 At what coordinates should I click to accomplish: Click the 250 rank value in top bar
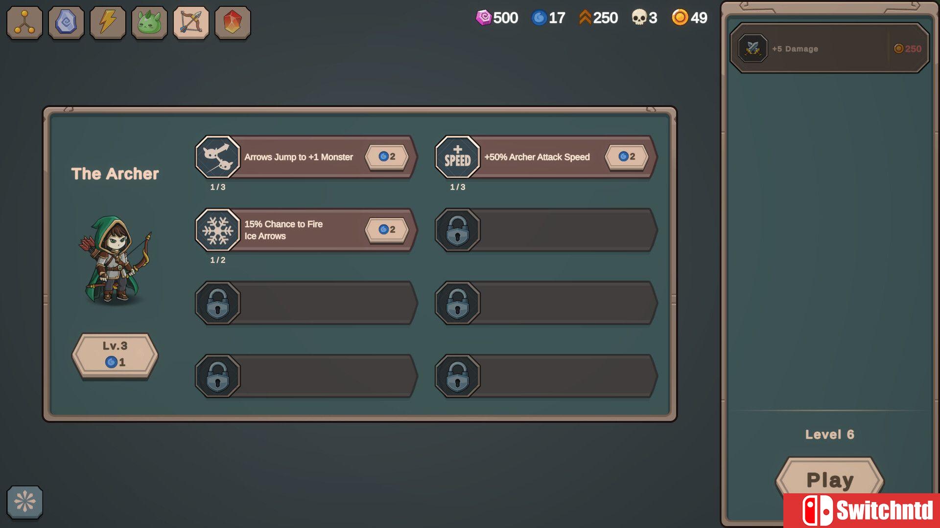[x=606, y=18]
